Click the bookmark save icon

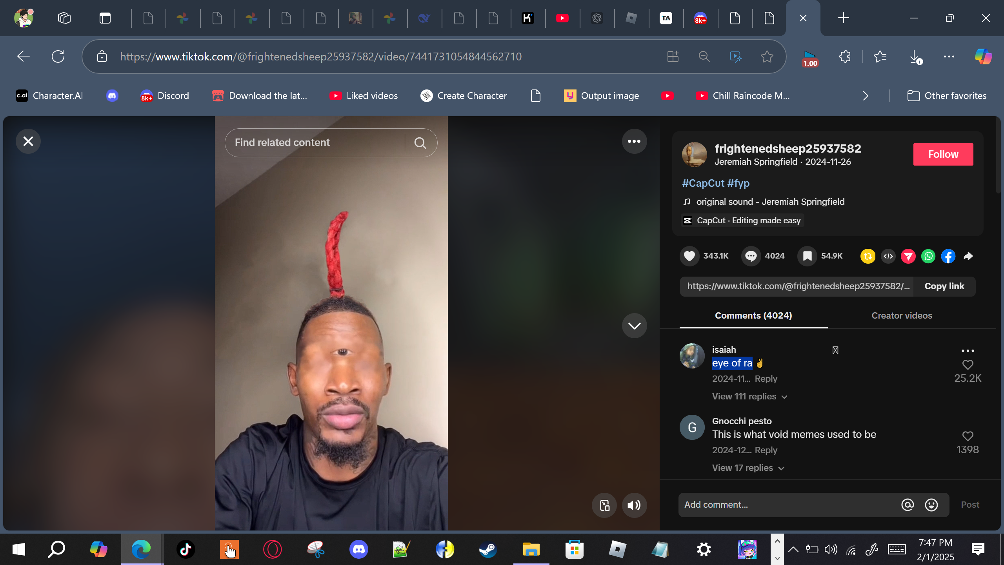pos(807,256)
